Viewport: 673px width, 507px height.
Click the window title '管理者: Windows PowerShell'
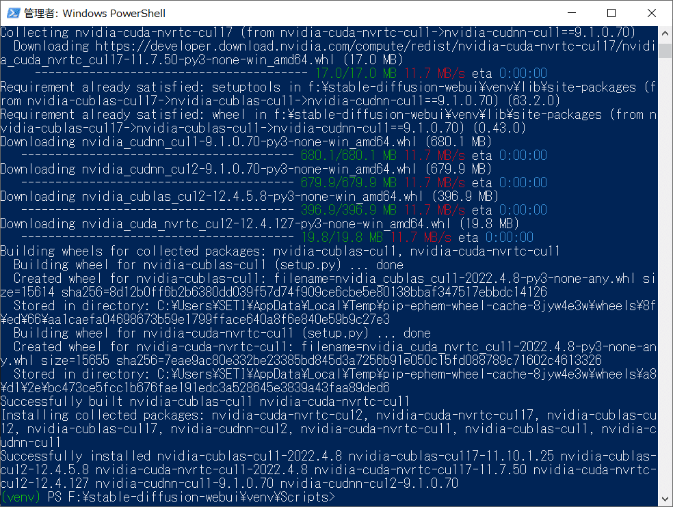click(x=94, y=13)
